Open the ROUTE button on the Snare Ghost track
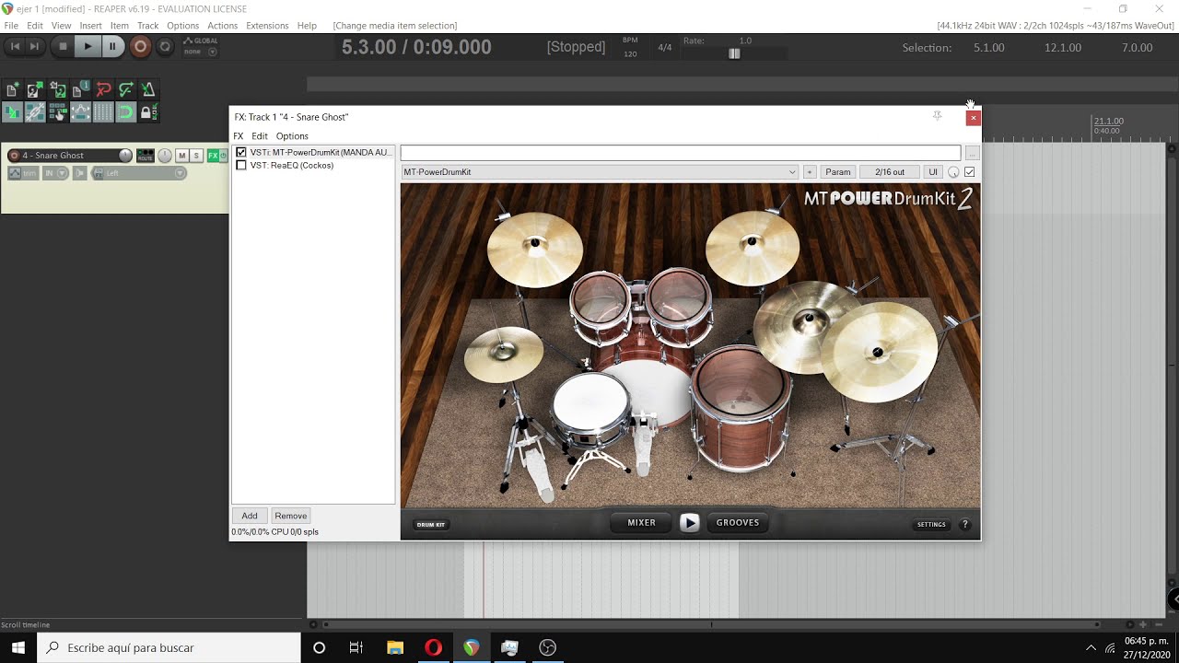 [146, 156]
